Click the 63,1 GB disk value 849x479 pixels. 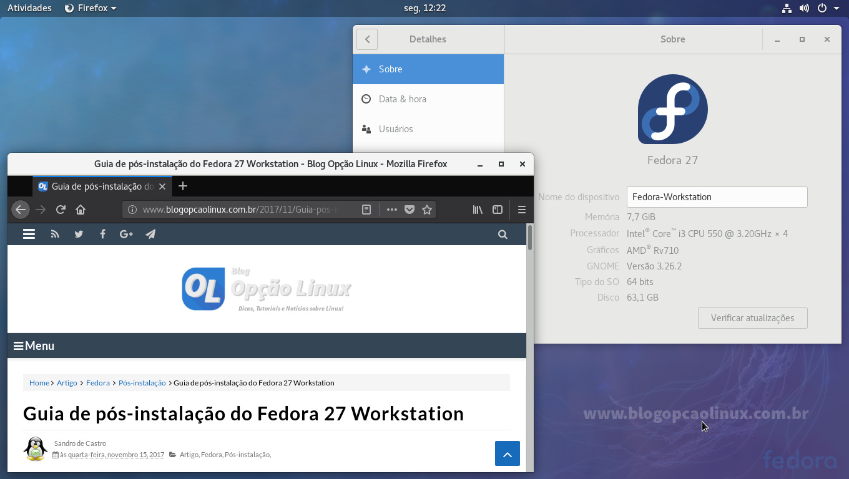(642, 298)
